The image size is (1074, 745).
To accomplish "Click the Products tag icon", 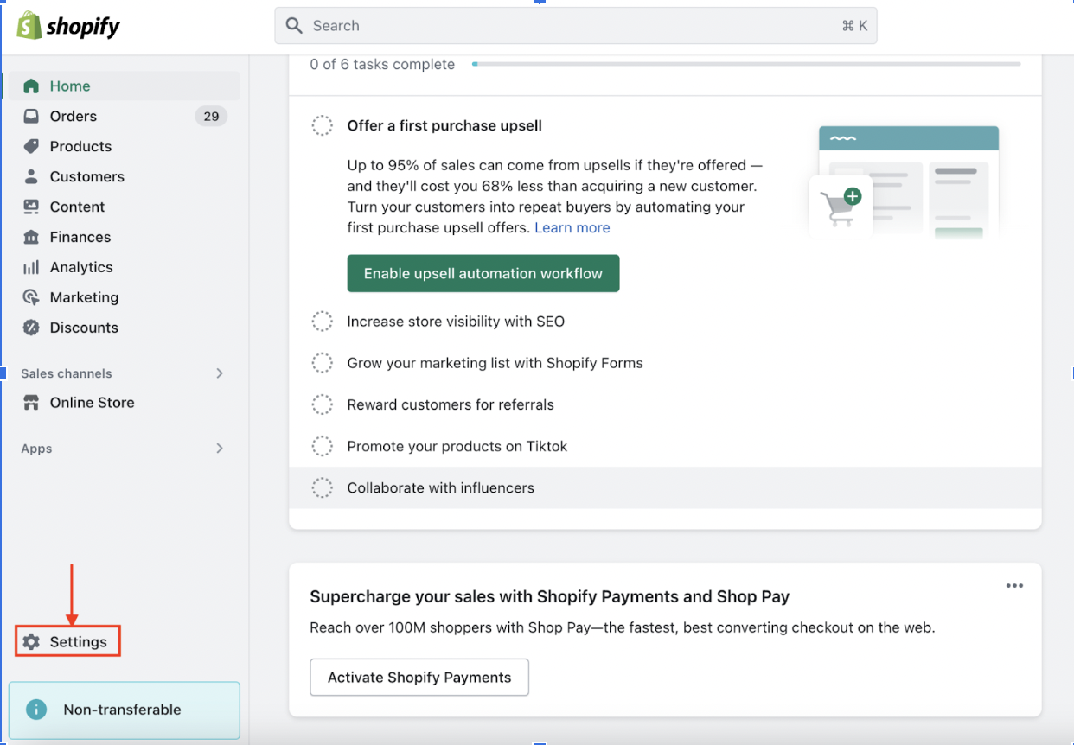I will pyautogui.click(x=31, y=146).
